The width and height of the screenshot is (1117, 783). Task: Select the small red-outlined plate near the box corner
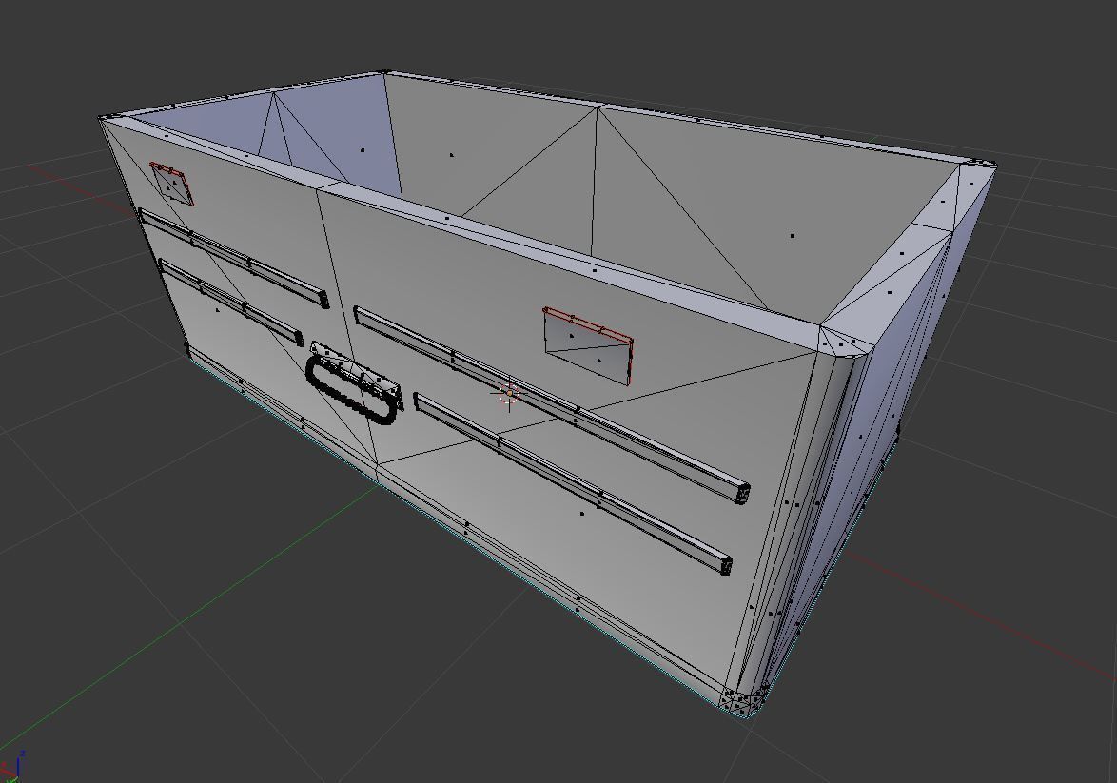tap(171, 183)
